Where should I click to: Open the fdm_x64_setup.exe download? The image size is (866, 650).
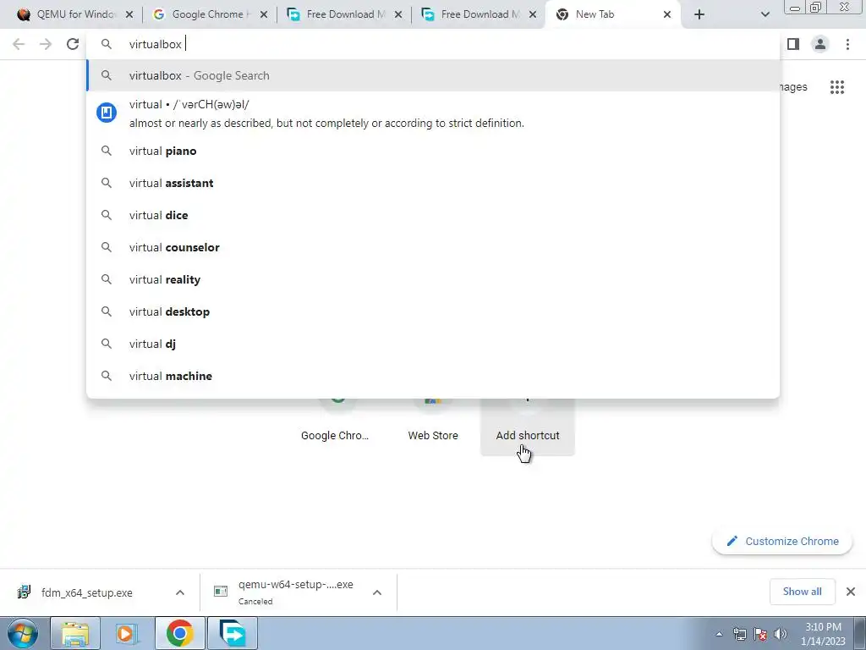coord(85,592)
